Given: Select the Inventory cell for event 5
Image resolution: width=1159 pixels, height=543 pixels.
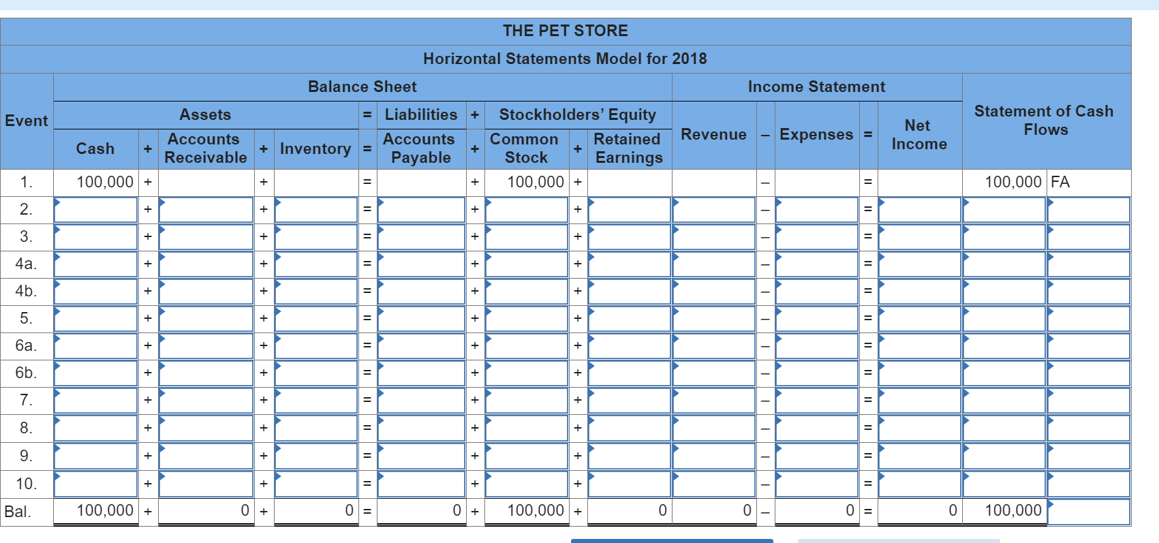Looking at the screenshot, I should coord(316,319).
